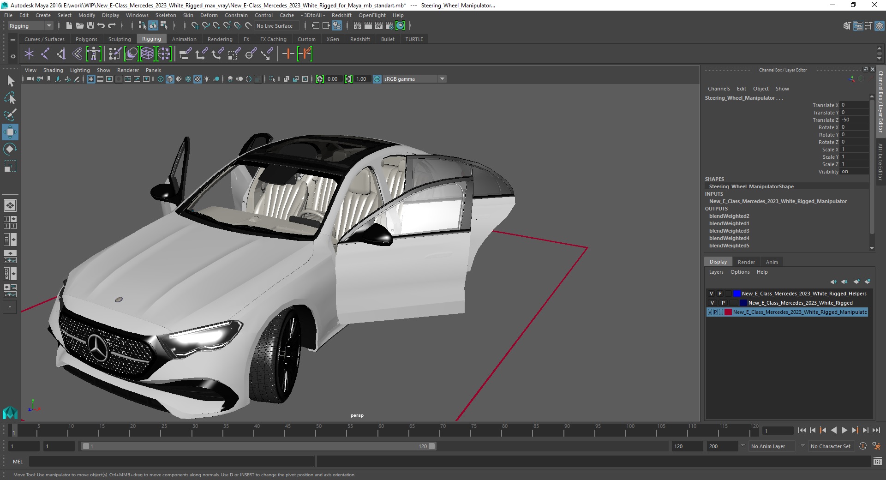This screenshot has width=886, height=480.
Task: Open the shelf options gear menu
Action: (x=13, y=56)
